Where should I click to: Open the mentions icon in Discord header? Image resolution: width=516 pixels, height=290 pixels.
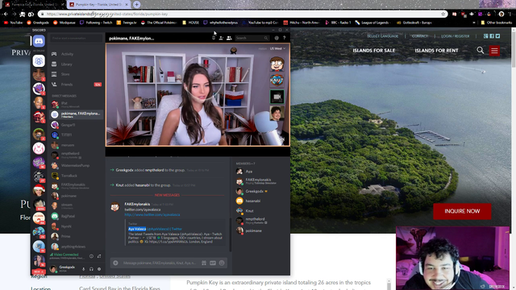click(x=277, y=38)
